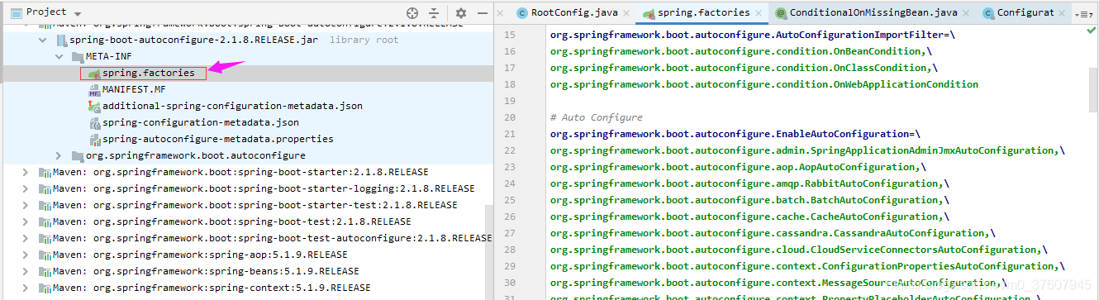The height and width of the screenshot is (300, 1099).
Task: Click the library icon of Maven spring-boot-starter:2.1.8.RELEASE
Action: point(44,172)
